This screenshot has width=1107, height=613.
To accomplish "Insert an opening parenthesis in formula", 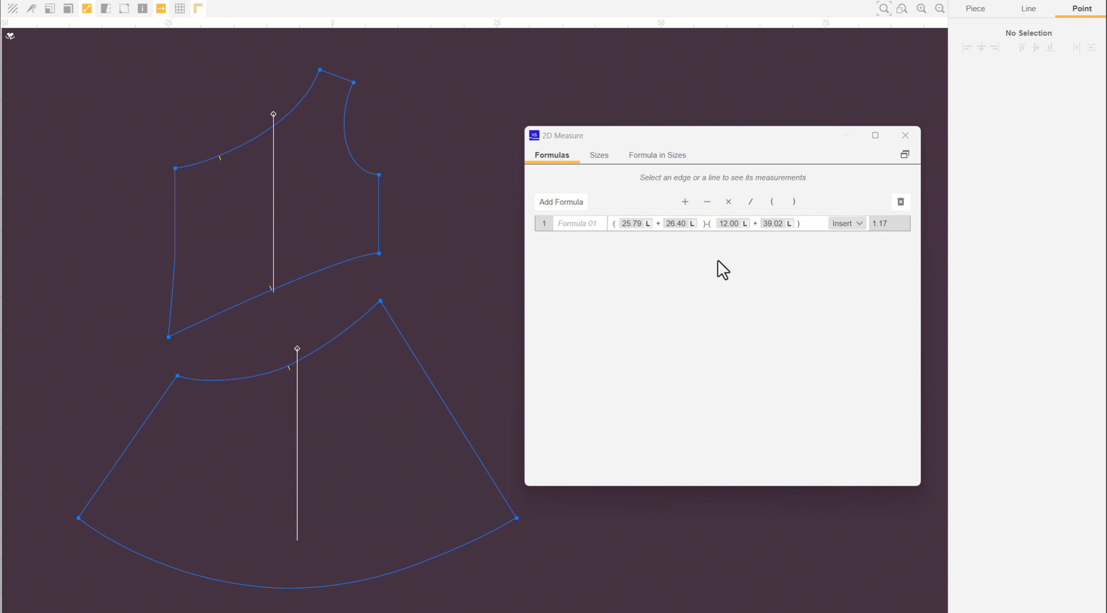I will [x=772, y=202].
